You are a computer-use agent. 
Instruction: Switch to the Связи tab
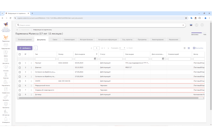(55, 40)
